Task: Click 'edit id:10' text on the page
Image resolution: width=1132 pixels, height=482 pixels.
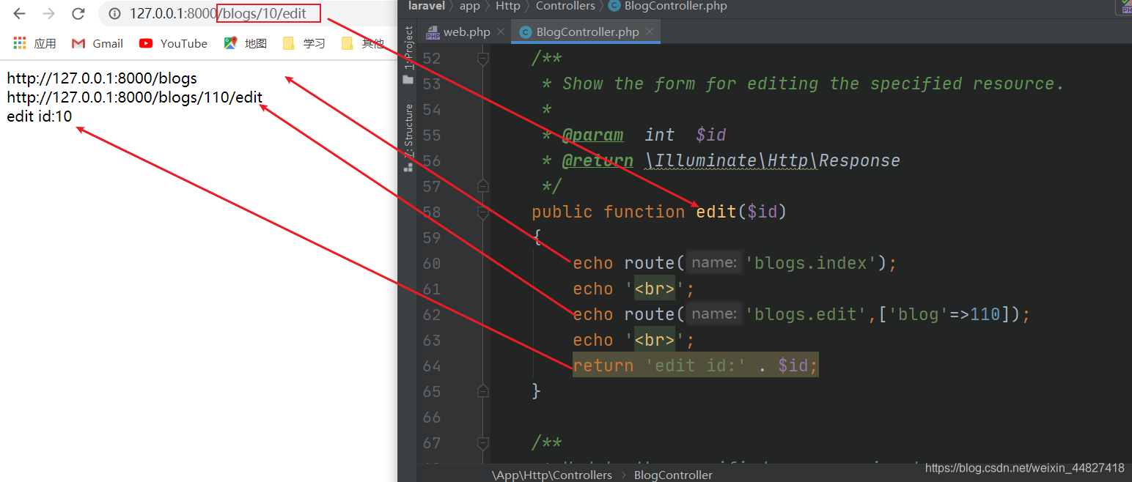Action: click(40, 116)
